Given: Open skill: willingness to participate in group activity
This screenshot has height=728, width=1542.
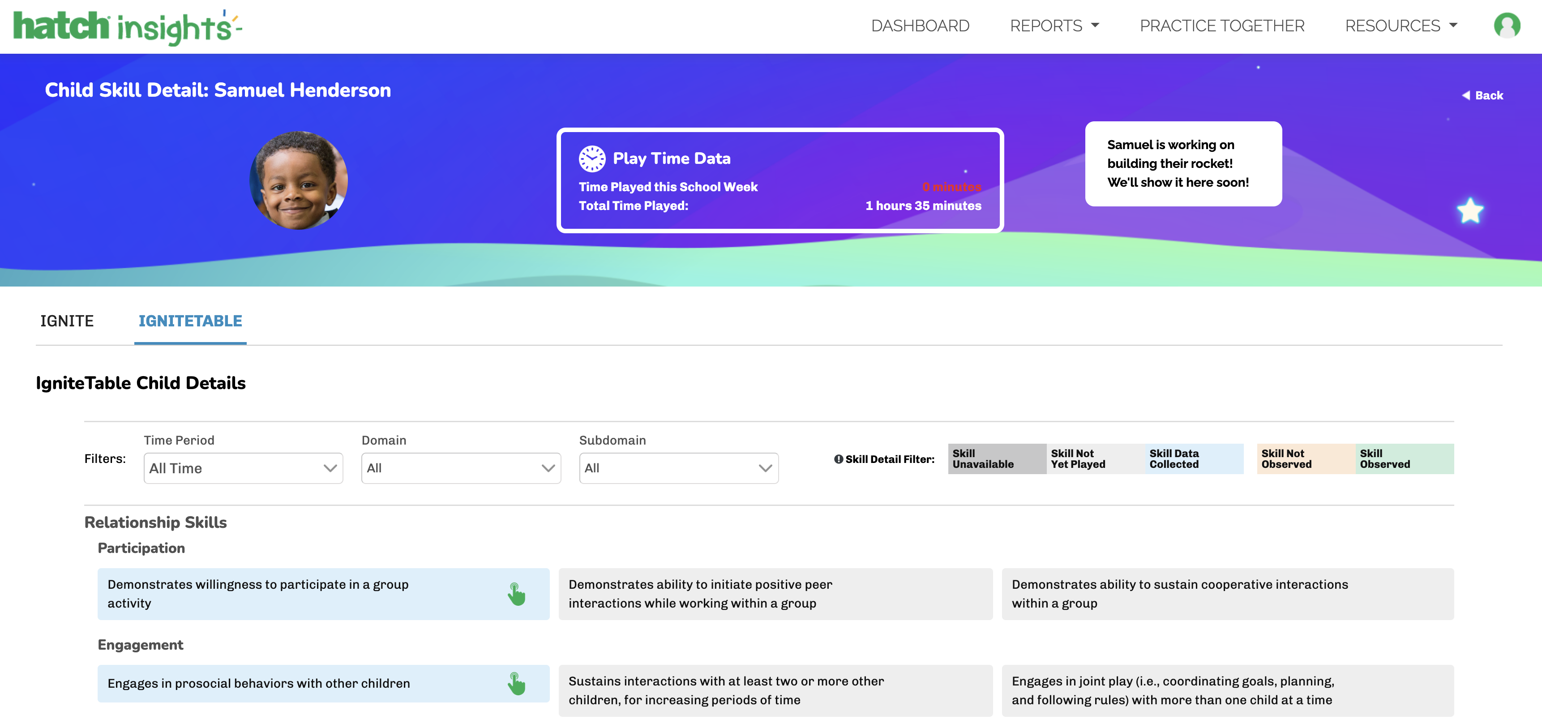Looking at the screenshot, I should click(x=323, y=594).
